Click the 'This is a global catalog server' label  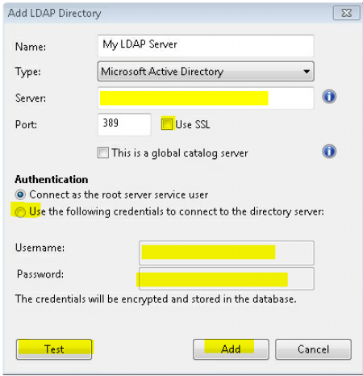click(180, 153)
